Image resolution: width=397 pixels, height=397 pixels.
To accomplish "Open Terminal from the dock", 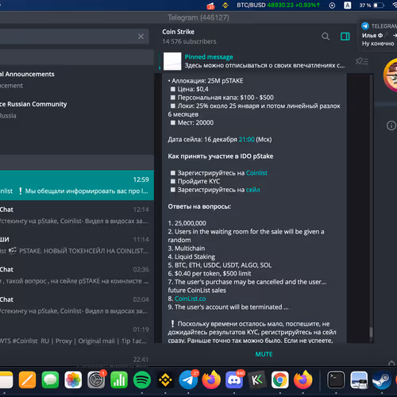I will (336, 380).
